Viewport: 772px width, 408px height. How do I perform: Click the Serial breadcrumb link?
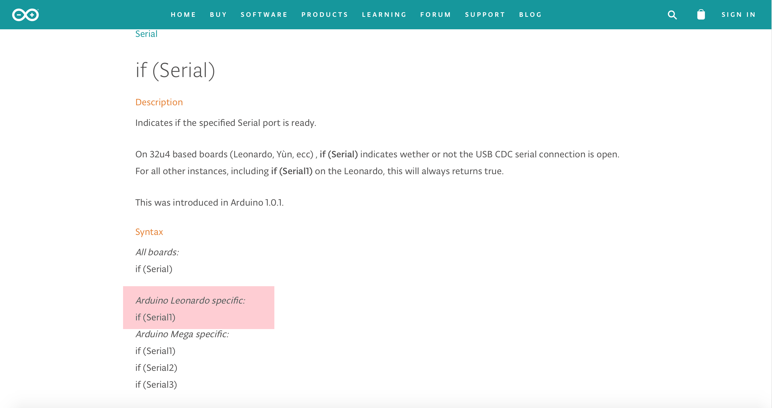click(x=146, y=34)
